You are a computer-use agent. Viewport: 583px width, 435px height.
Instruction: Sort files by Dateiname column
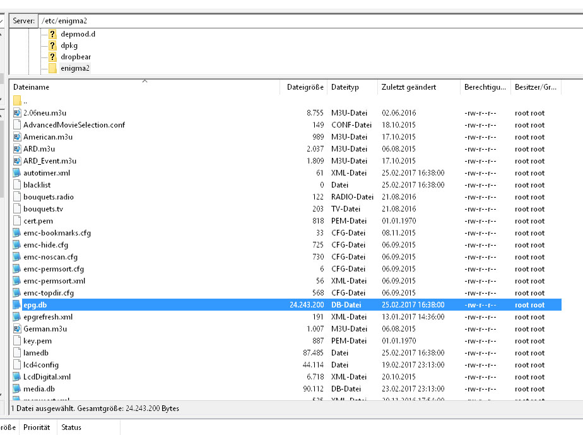[x=32, y=87]
